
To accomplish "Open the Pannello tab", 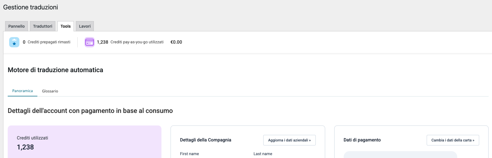I will click(x=17, y=26).
